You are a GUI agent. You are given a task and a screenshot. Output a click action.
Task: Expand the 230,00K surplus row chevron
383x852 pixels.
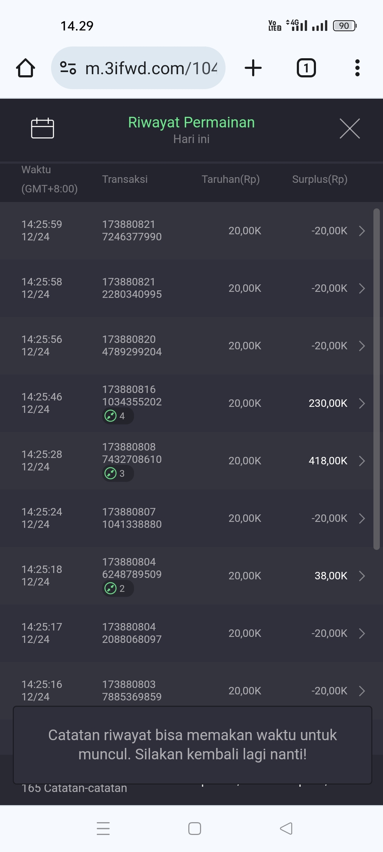pos(362,403)
